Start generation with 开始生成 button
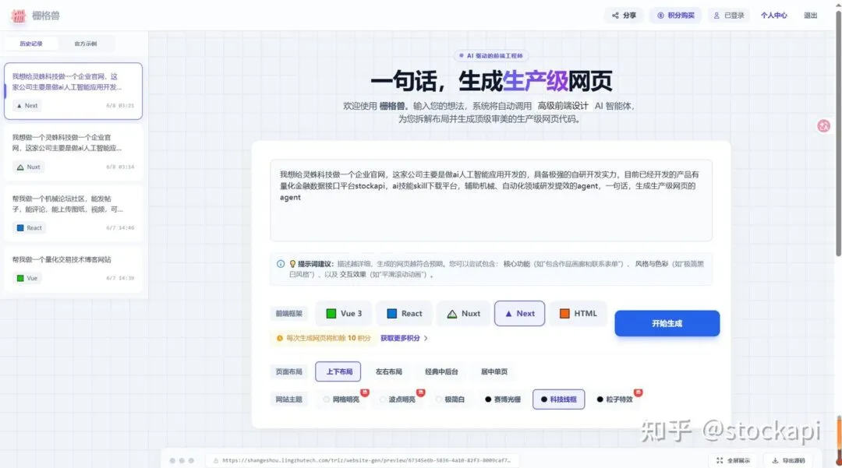The height and width of the screenshot is (468, 842). [x=667, y=323]
